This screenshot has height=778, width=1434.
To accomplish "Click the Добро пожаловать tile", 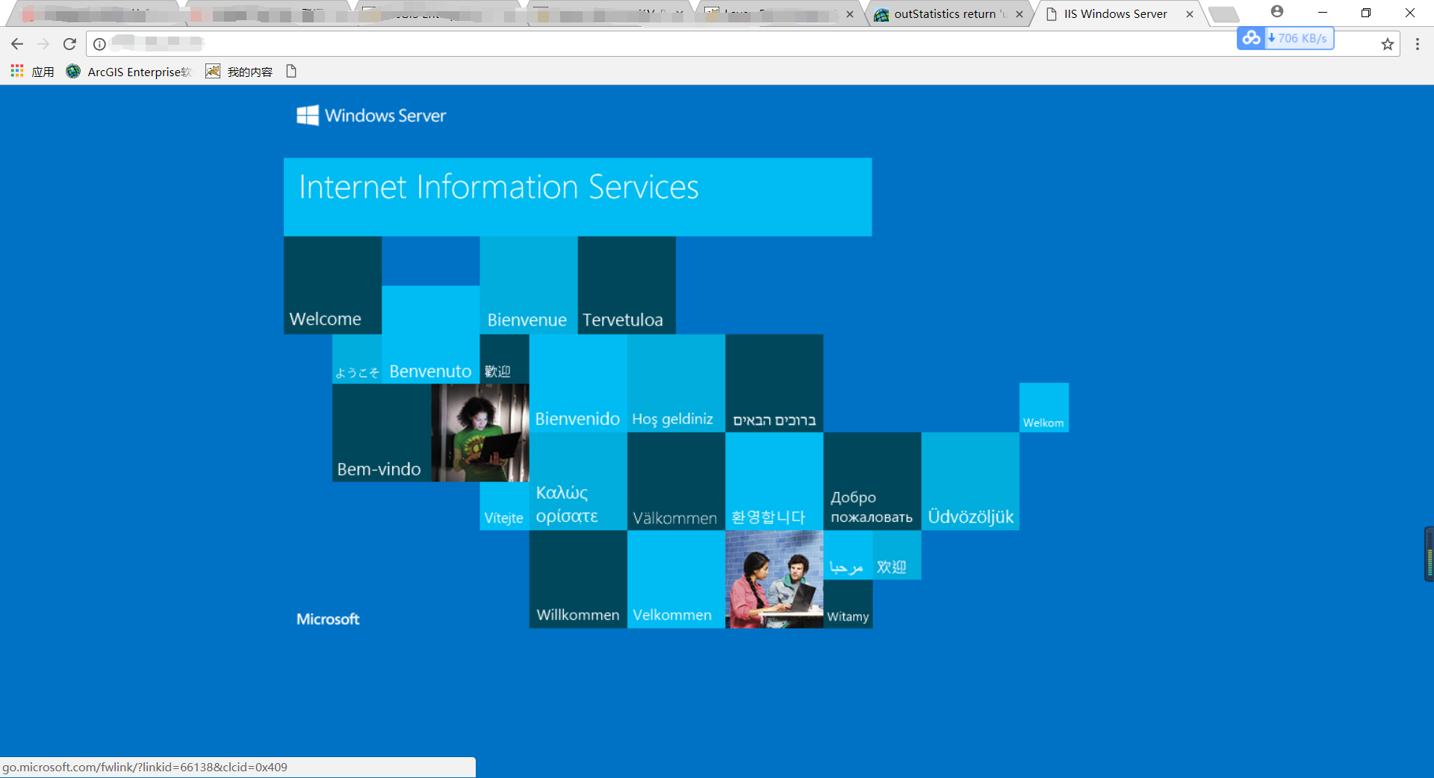I will (x=872, y=482).
